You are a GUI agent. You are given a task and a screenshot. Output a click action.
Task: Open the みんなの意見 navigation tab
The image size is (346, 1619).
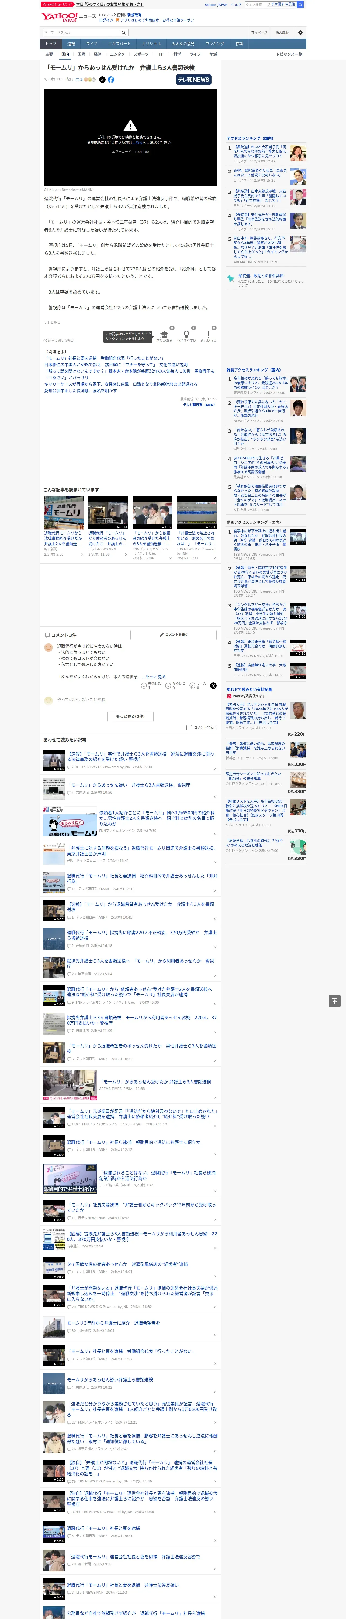click(183, 44)
